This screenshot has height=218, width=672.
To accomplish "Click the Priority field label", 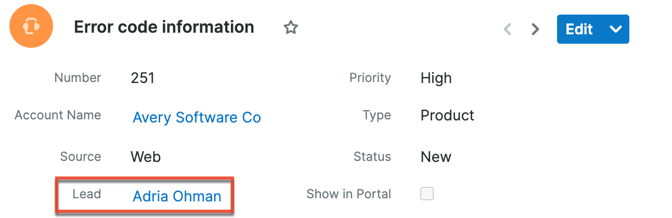I will click(x=370, y=78).
